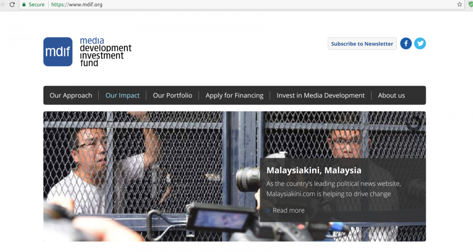Screen dimensions: 473x252
Task: Open the About us menu
Action: pyautogui.click(x=392, y=95)
